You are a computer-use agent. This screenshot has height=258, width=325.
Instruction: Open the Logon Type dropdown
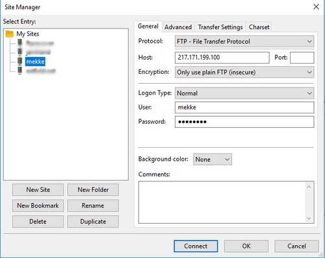click(x=244, y=93)
